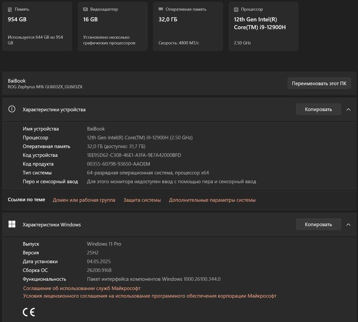Select device name value BaiBook in specifications
Viewport: 358px width, 322px height.
point(96,129)
